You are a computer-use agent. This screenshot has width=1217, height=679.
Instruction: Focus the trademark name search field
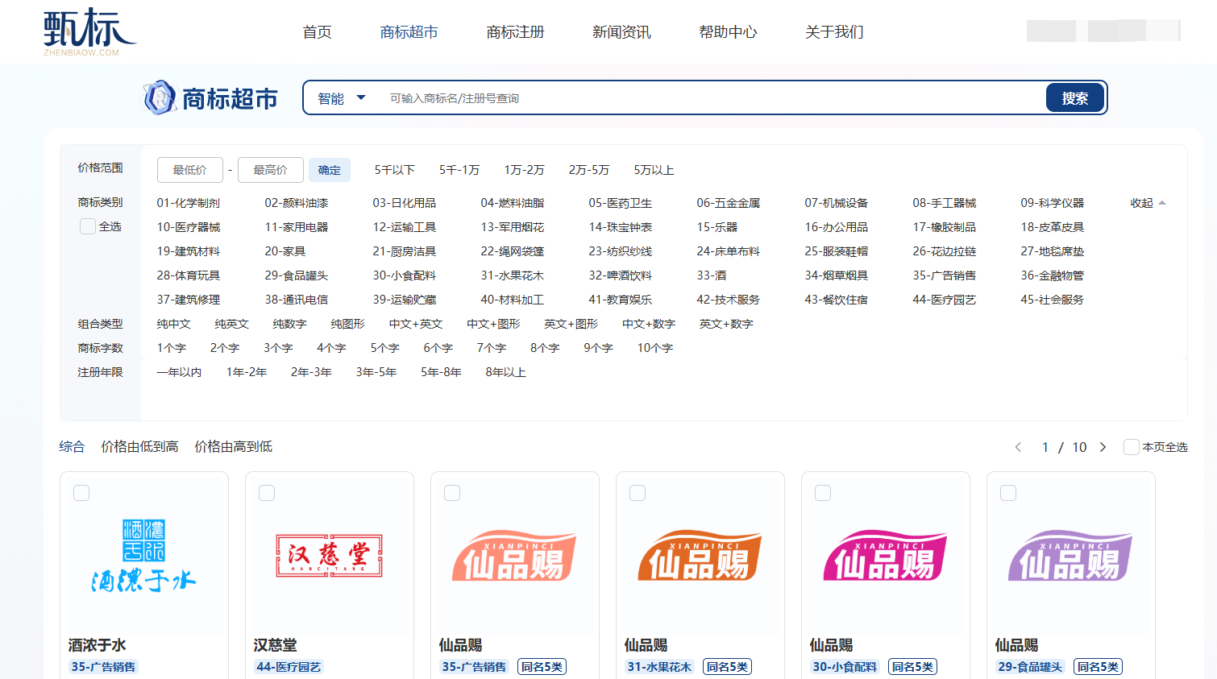point(713,98)
